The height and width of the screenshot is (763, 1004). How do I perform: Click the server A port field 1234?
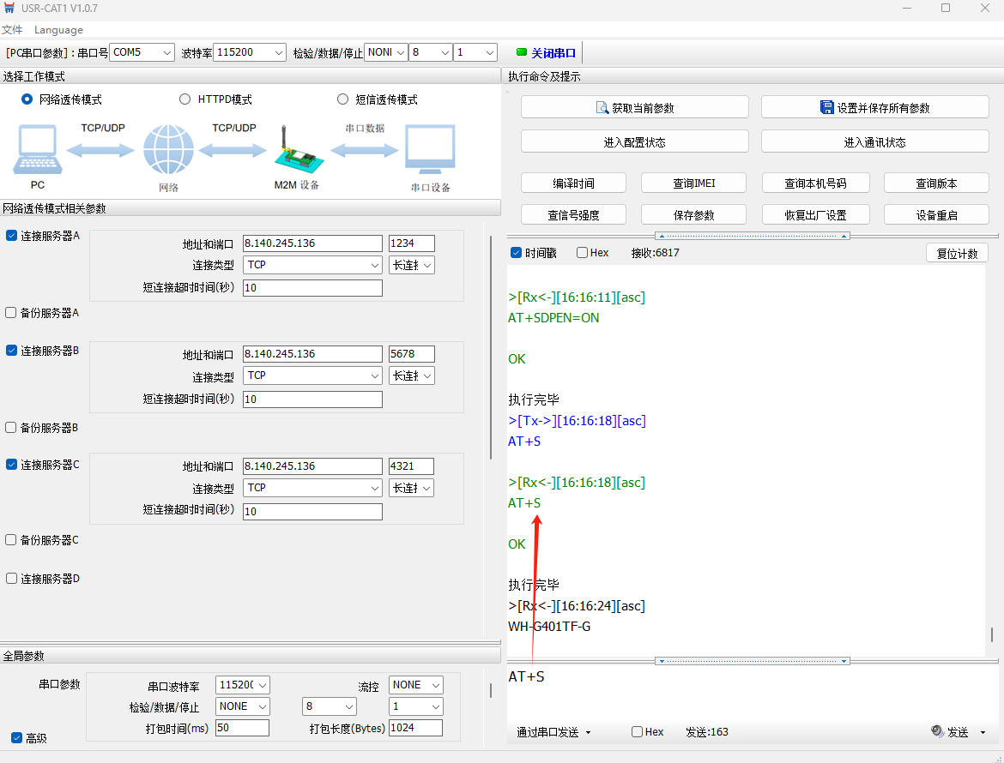(411, 243)
